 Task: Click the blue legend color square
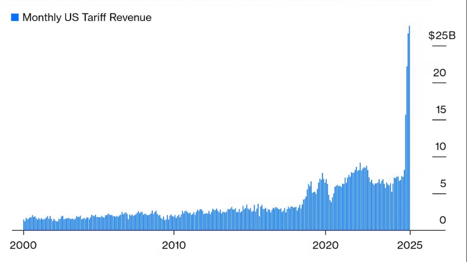pos(15,18)
